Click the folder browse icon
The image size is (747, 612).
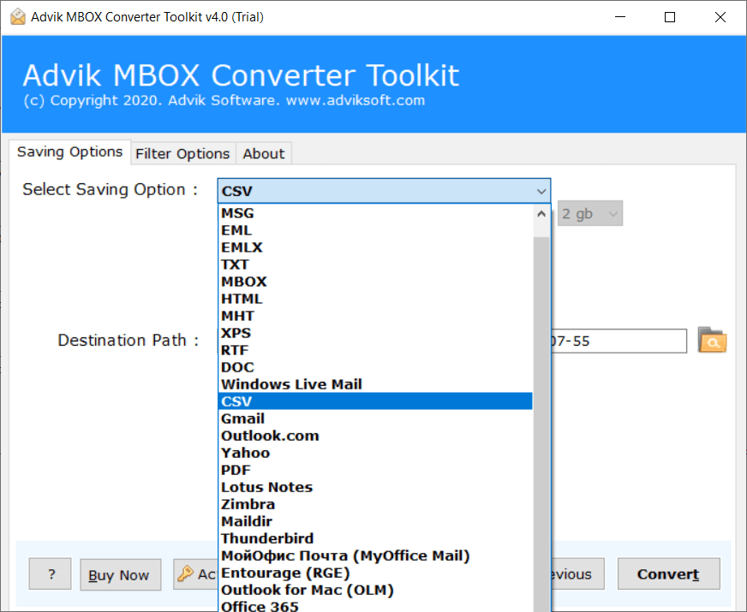712,341
